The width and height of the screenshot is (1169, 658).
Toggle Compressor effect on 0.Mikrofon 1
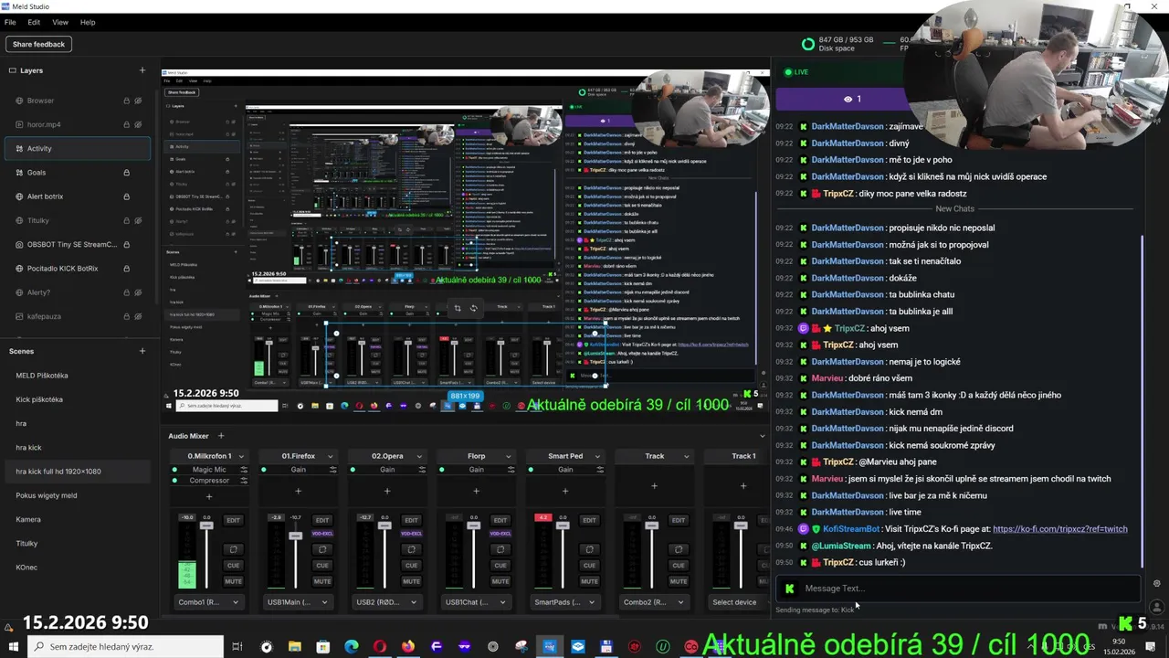click(x=174, y=481)
